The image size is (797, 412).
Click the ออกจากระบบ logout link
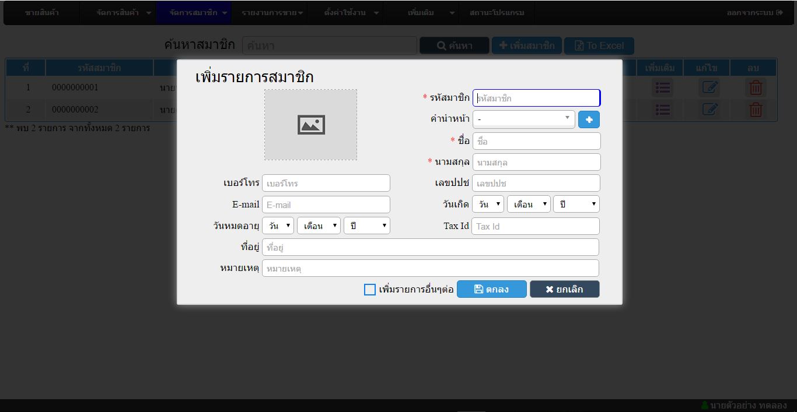(754, 13)
